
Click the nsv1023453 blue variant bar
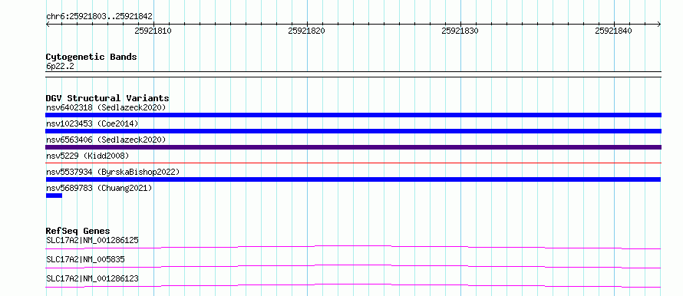click(x=354, y=131)
